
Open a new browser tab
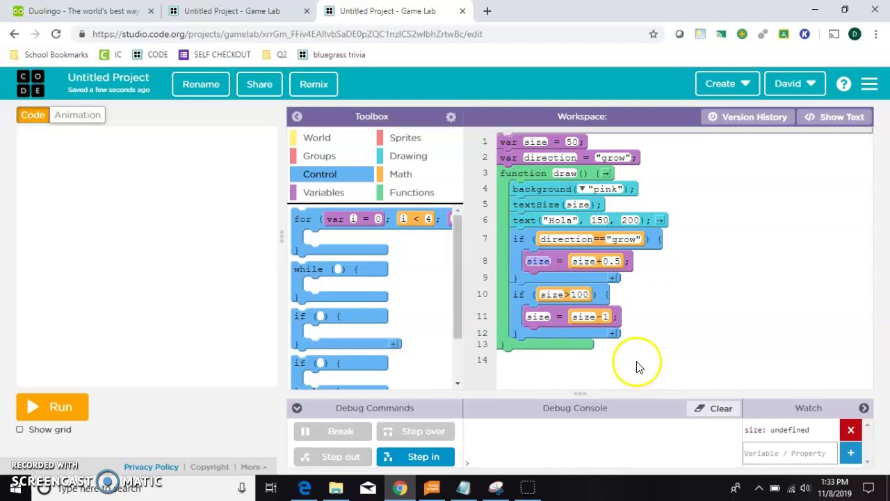click(487, 11)
